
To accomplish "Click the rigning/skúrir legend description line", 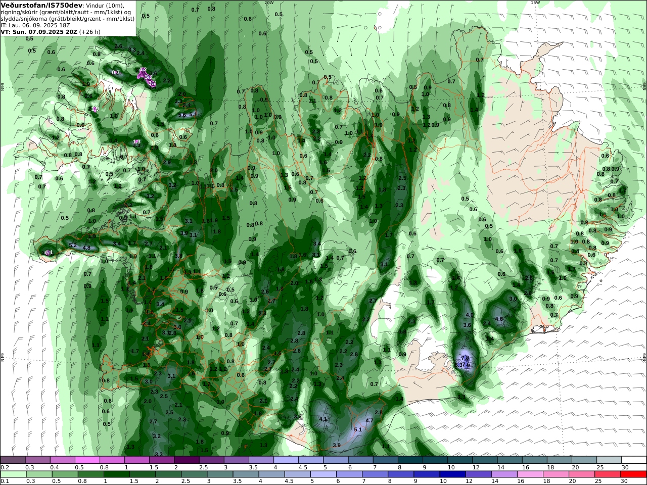I will 66,12.
